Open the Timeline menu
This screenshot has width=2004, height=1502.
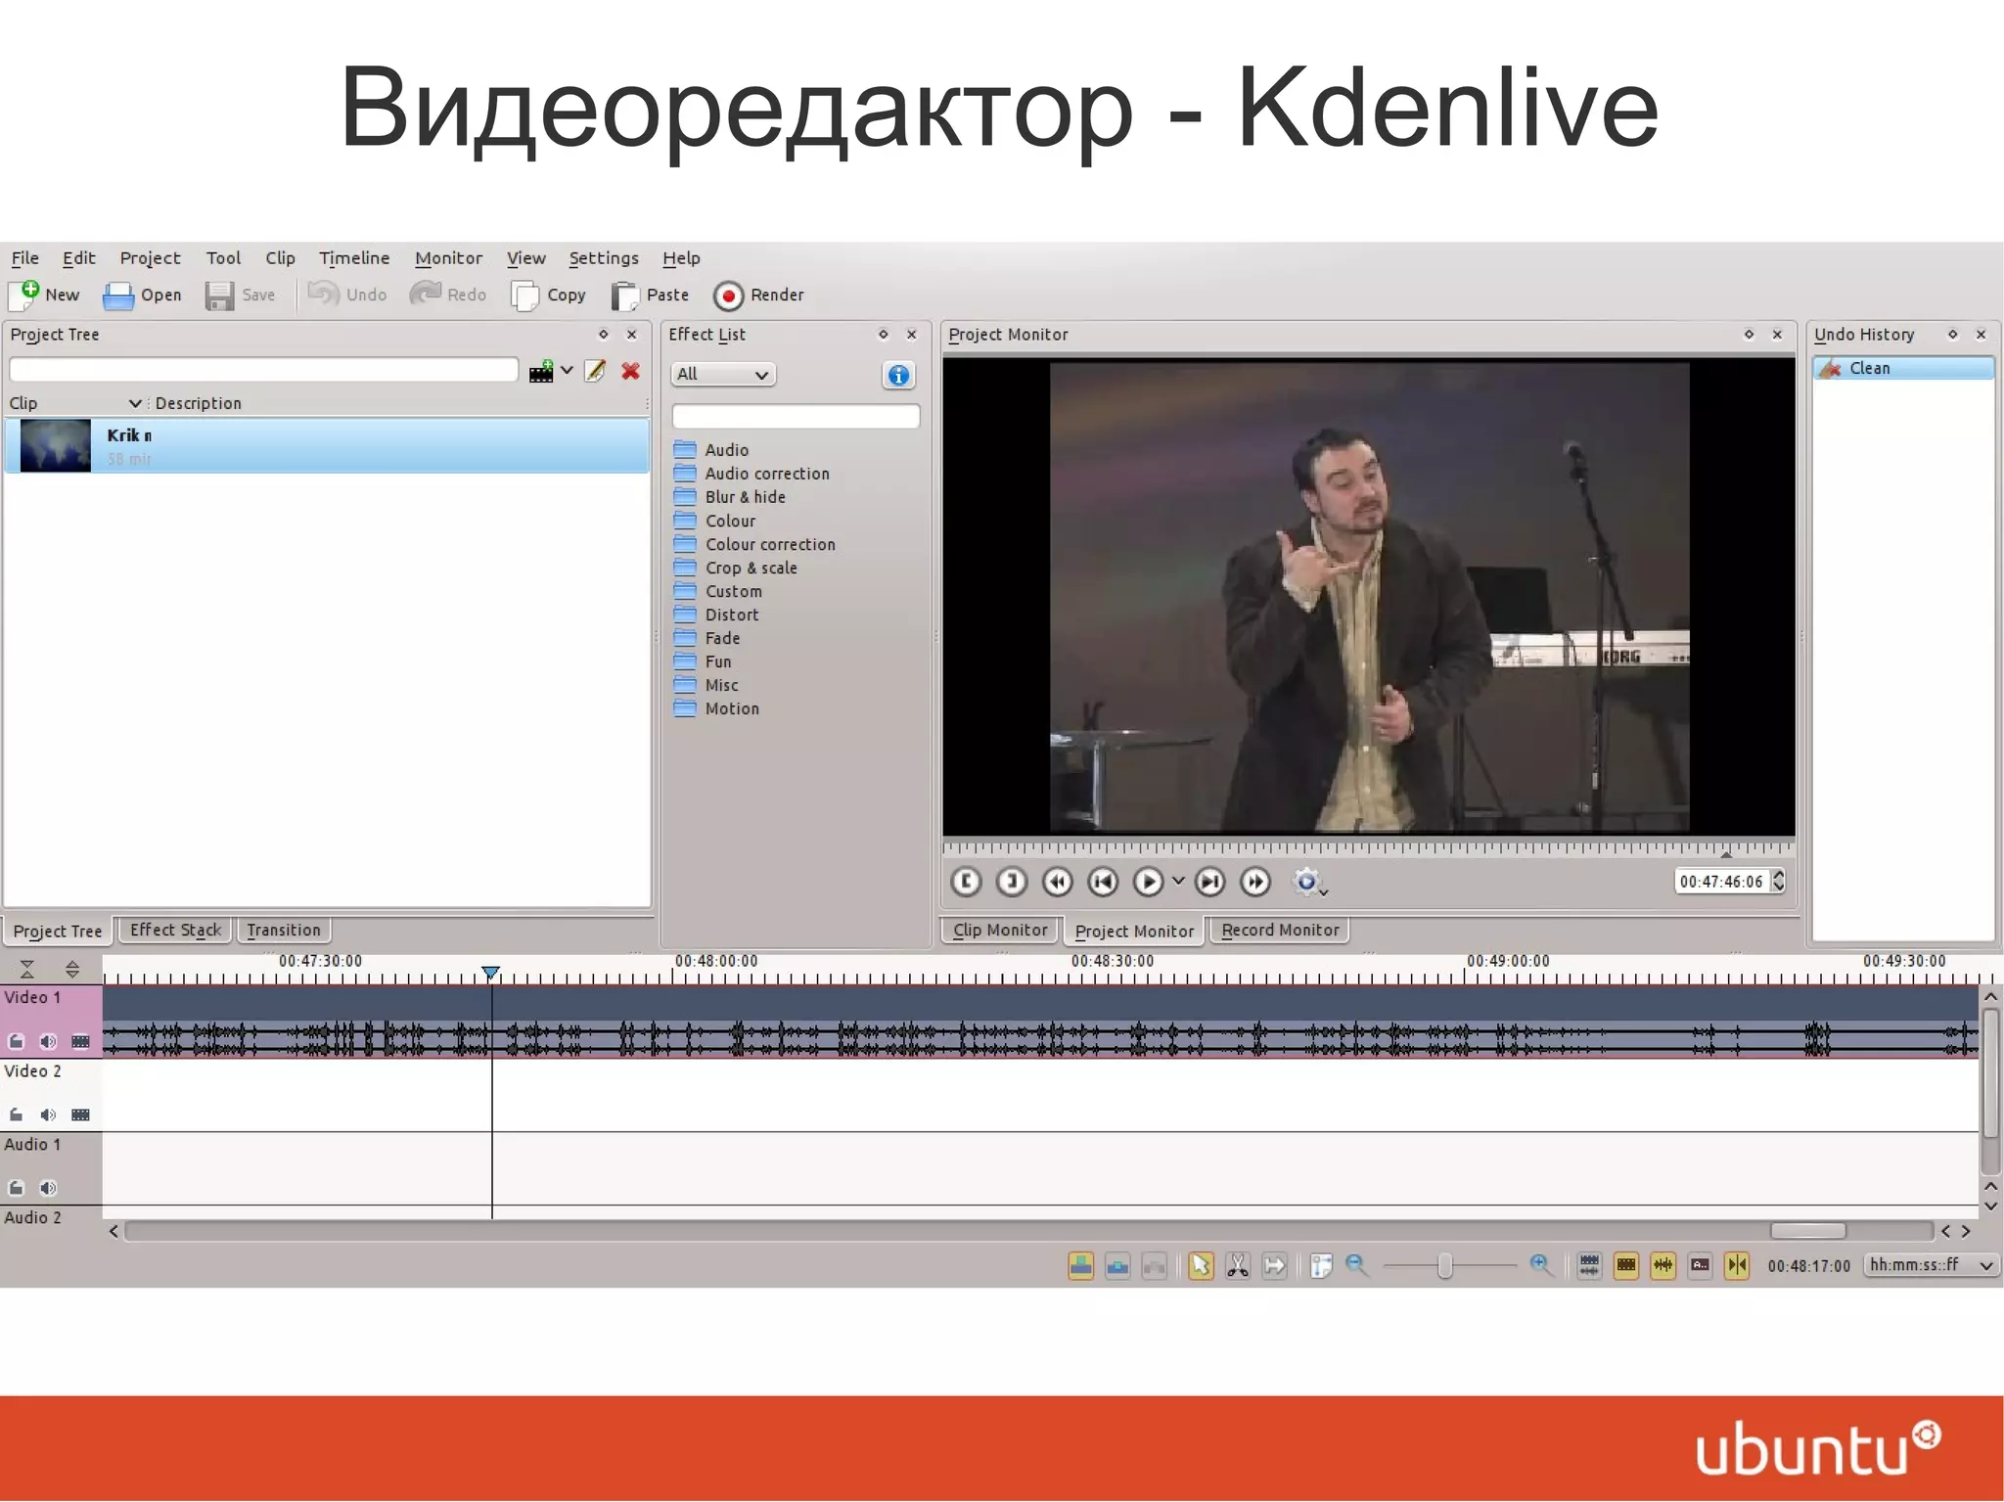pos(354,258)
